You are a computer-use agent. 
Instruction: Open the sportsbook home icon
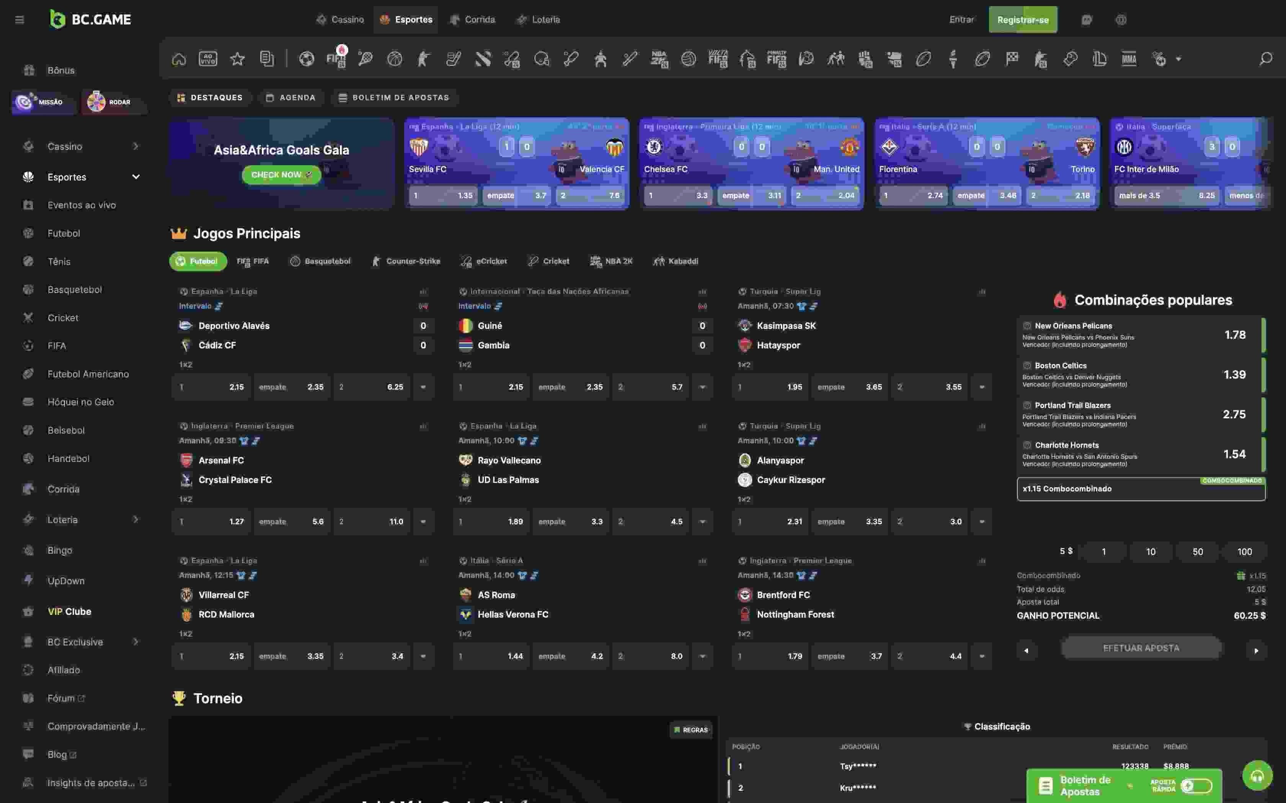tap(179, 59)
